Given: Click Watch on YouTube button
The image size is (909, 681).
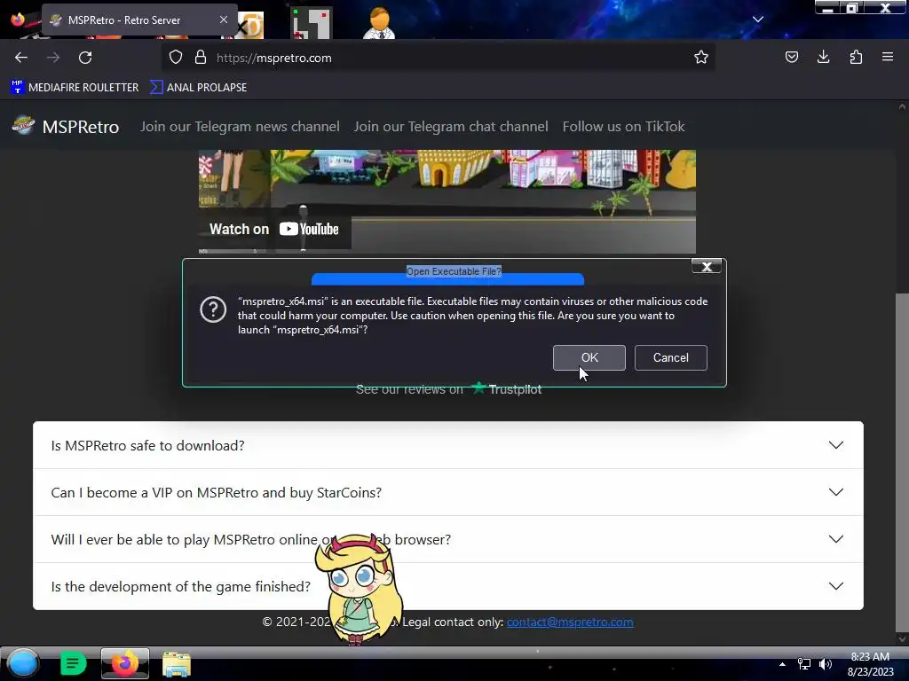Looking at the screenshot, I should click(x=274, y=229).
